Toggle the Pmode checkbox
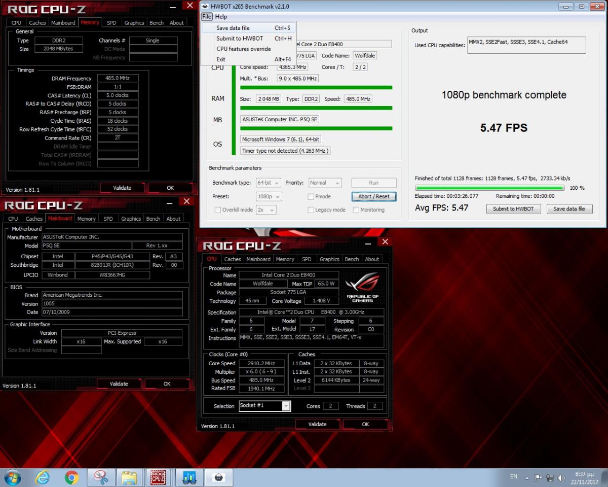This screenshot has height=487, width=608. [x=311, y=196]
